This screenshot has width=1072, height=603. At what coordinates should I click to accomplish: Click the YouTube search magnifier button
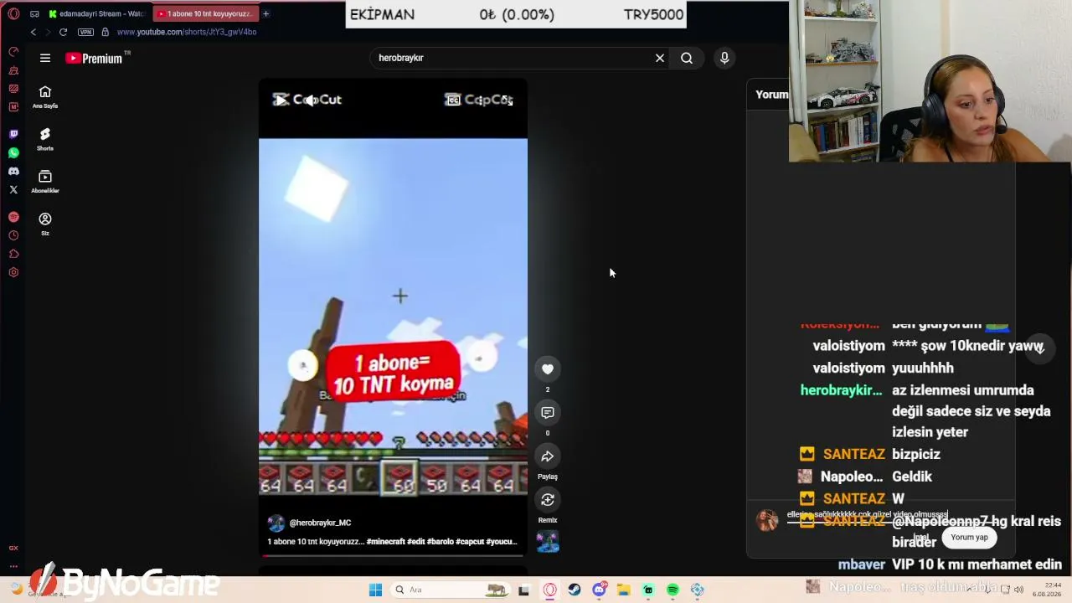pos(687,58)
